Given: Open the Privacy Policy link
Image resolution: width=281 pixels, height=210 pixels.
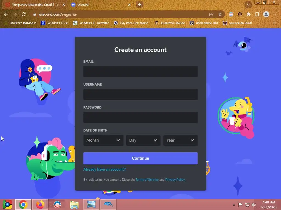Looking at the screenshot, I should coord(175,180).
